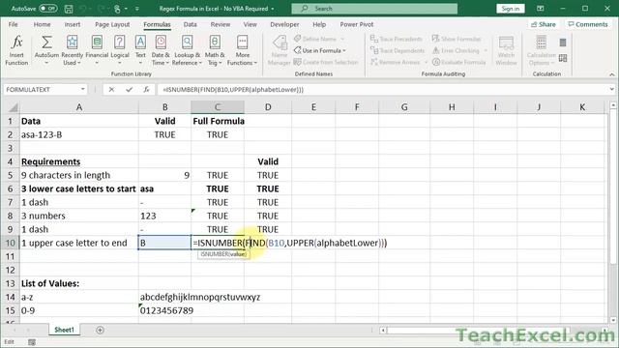This screenshot has height=348, width=619.
Task: Open the Name Manager
Action: tap(280, 50)
